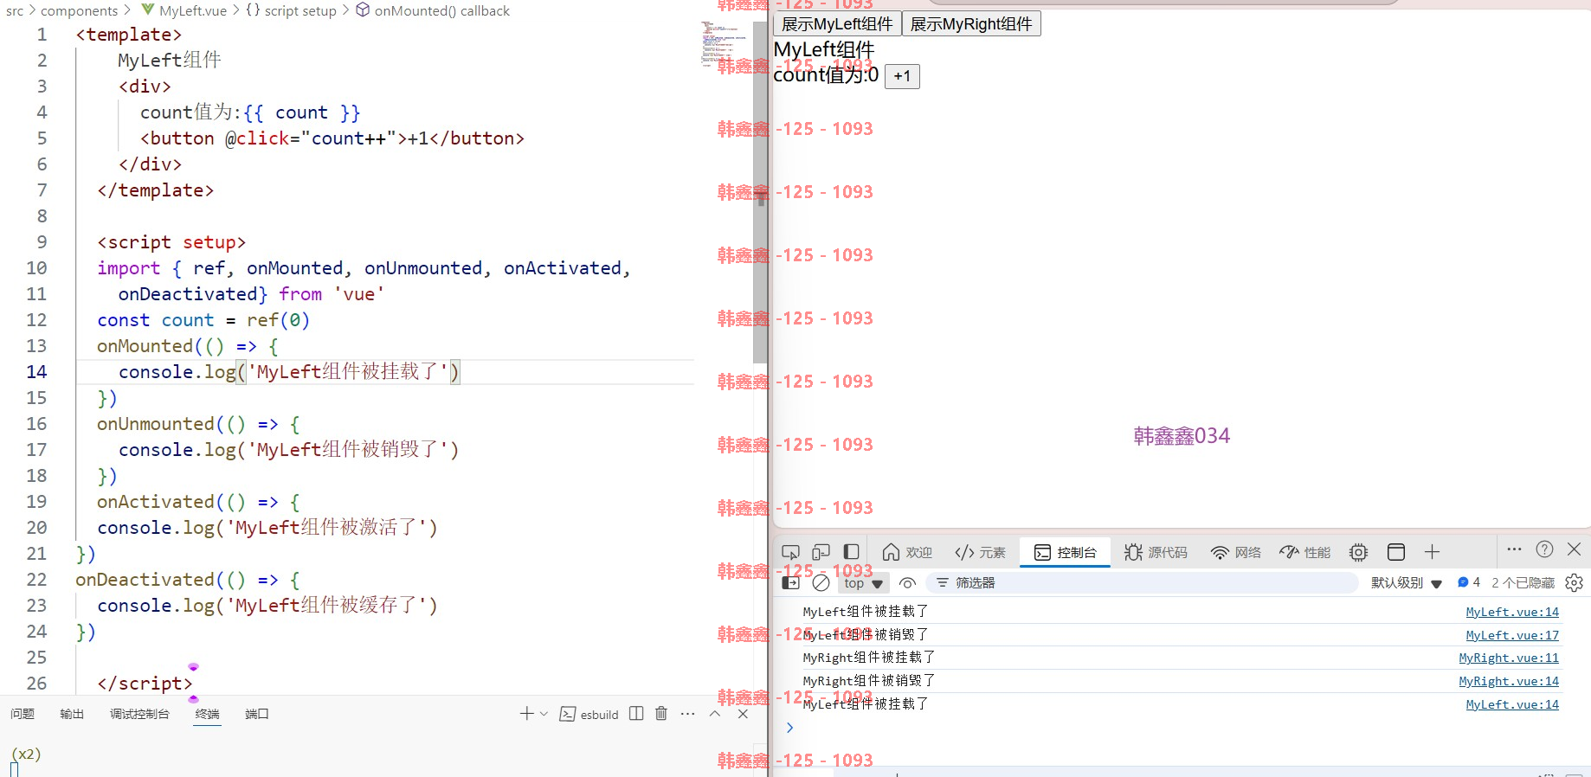Toggle the console sidebar icon

pyautogui.click(x=790, y=583)
